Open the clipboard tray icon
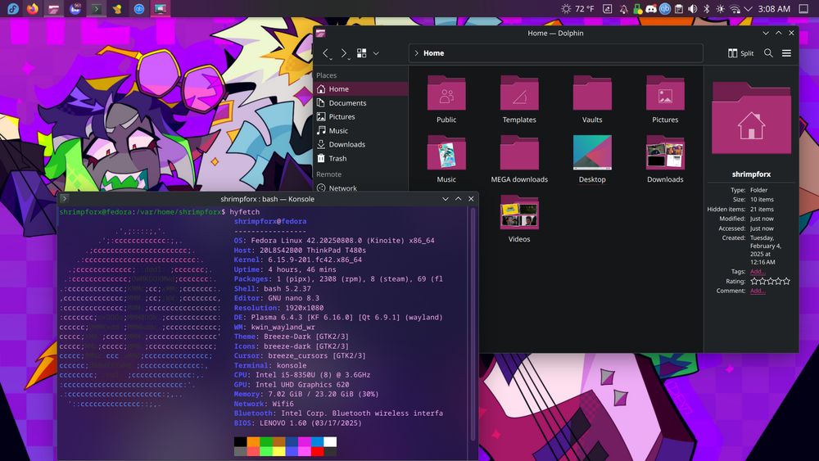This screenshot has height=461, width=819. pos(678,9)
